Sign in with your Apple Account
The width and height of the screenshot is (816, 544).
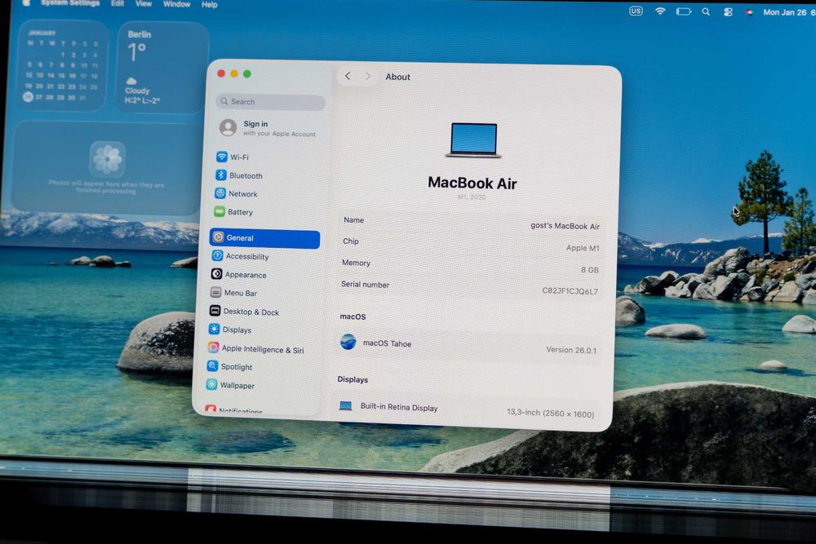tap(268, 128)
